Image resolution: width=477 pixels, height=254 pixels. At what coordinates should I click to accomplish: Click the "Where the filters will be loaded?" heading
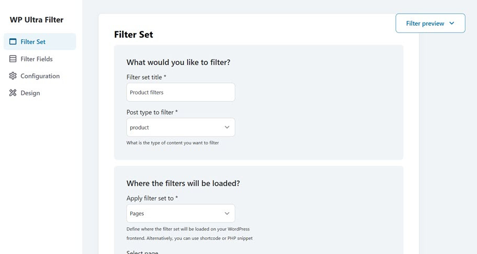pyautogui.click(x=183, y=183)
